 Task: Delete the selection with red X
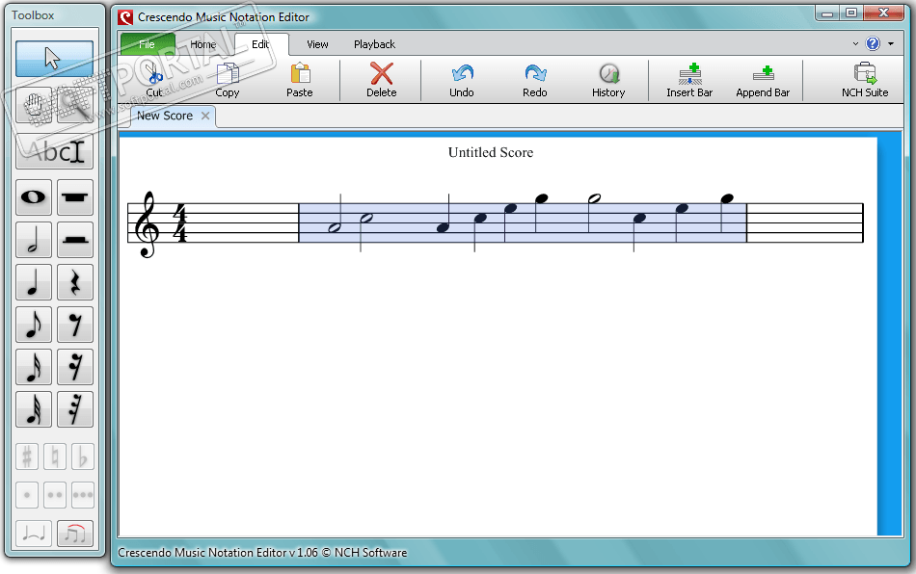(x=382, y=80)
